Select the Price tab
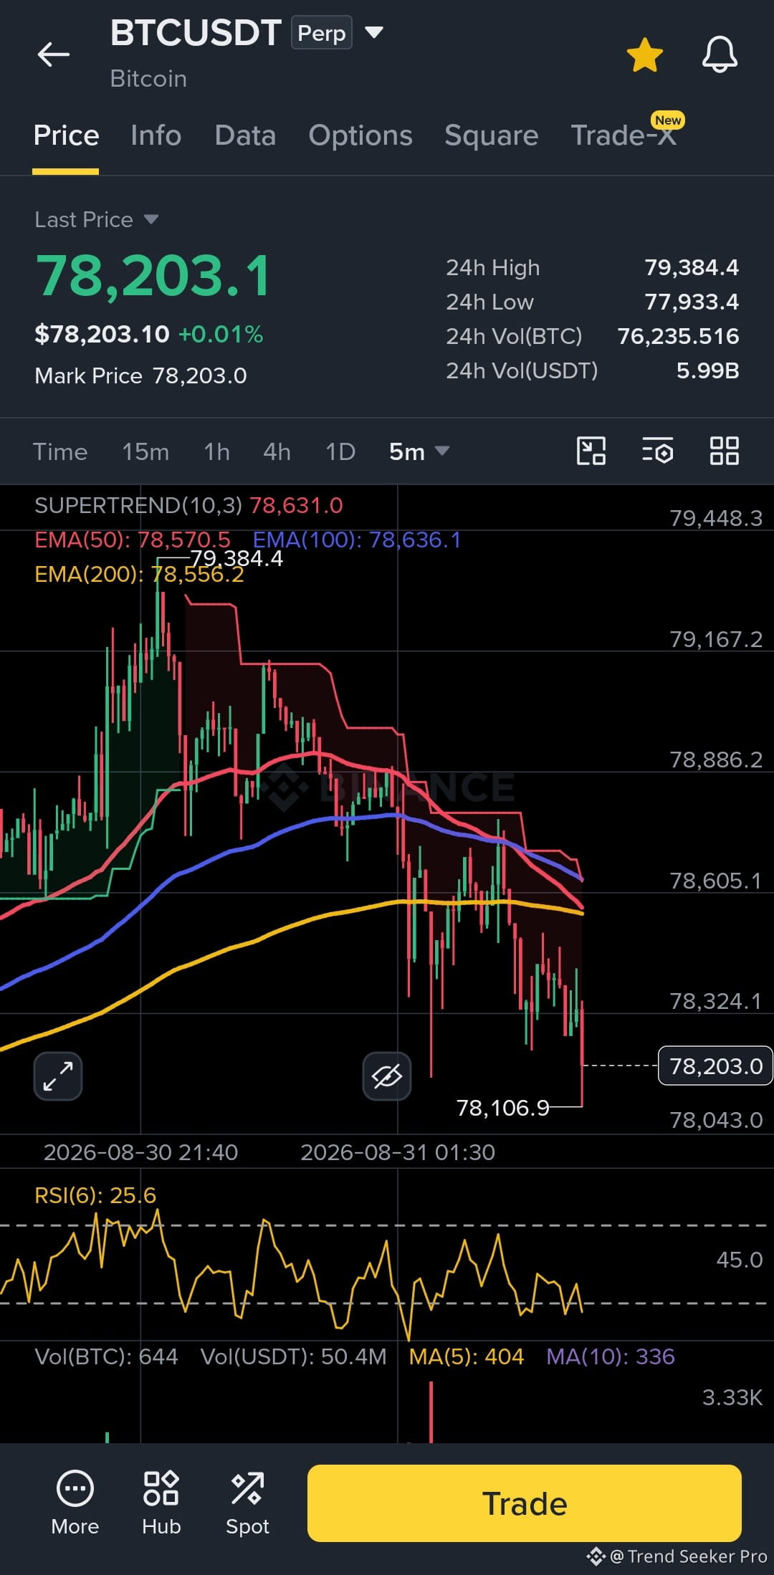The image size is (774, 1575). click(66, 135)
